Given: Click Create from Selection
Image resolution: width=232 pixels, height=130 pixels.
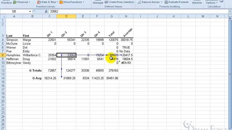Looking at the screenshot, I should tap(119, 2).
